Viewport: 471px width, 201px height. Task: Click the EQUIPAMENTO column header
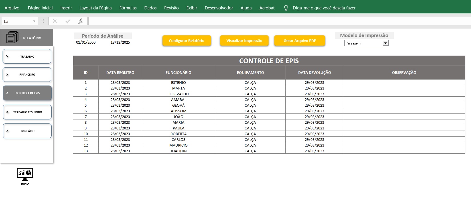[250, 73]
